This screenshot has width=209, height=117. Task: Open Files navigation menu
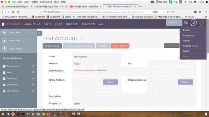[x=59, y=24]
